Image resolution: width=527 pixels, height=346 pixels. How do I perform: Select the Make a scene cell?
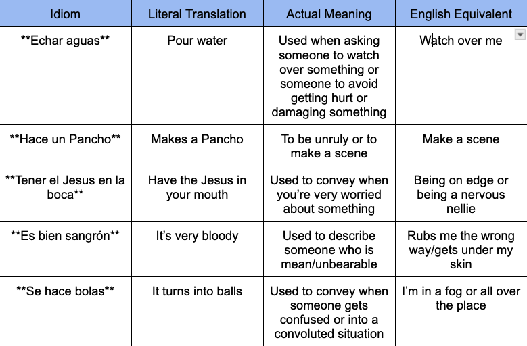(461, 145)
